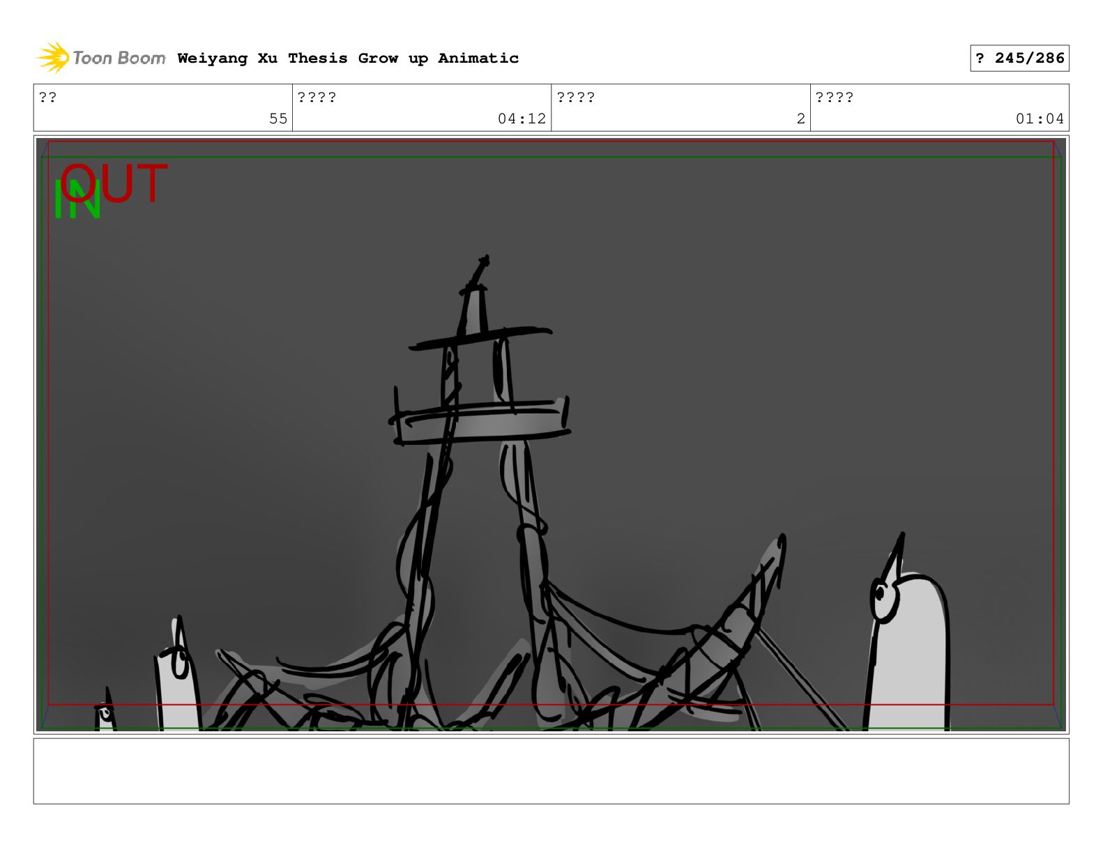Click the page counter '? 245/286'

click(x=1019, y=59)
